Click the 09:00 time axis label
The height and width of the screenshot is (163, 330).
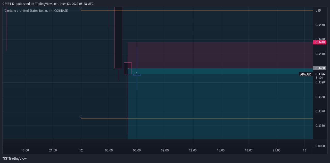click(x=165, y=150)
